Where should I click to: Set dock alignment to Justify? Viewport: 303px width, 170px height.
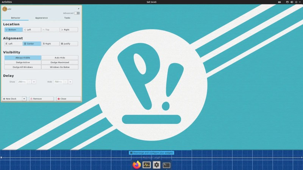(x=69, y=44)
